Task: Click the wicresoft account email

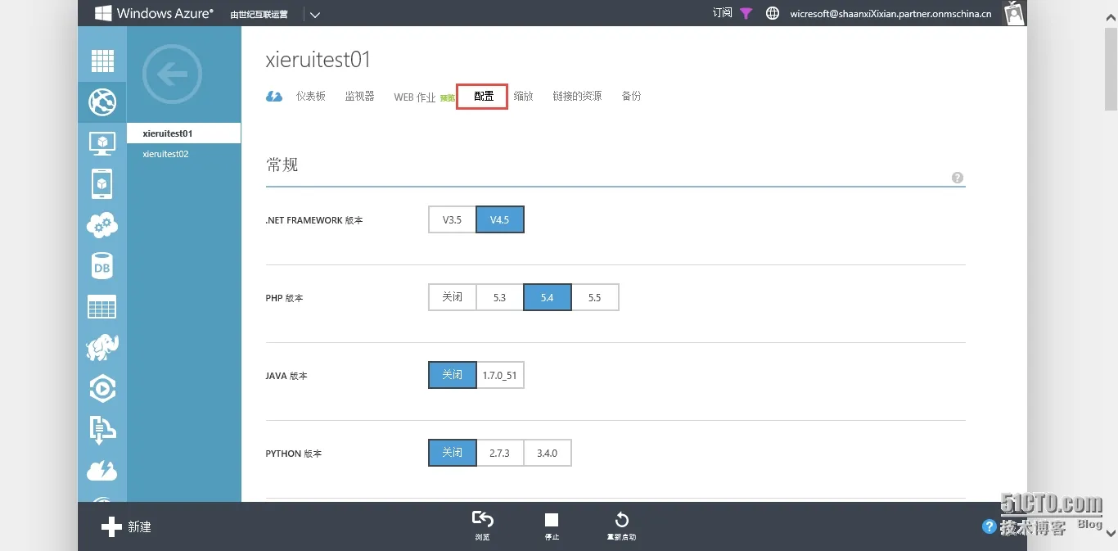Action: (890, 14)
